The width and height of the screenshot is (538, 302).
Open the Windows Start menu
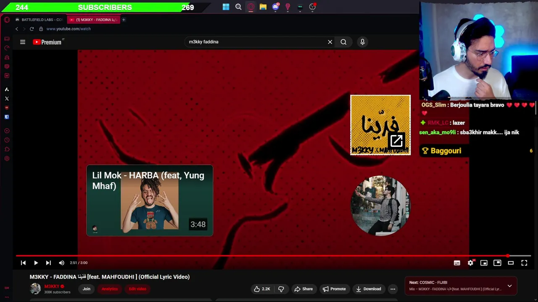tap(226, 7)
